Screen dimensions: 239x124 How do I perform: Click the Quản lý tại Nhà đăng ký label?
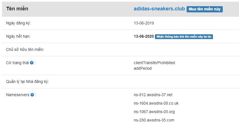pos(27,82)
